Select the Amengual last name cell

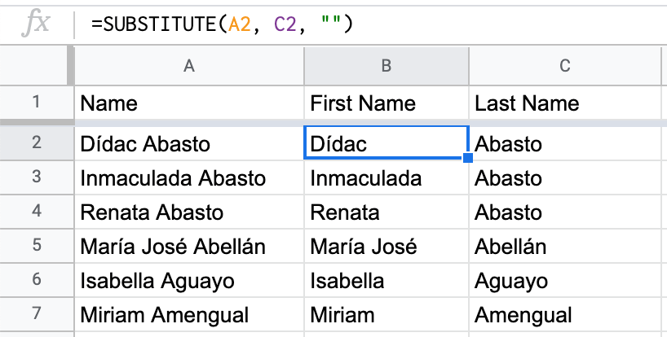click(x=564, y=315)
